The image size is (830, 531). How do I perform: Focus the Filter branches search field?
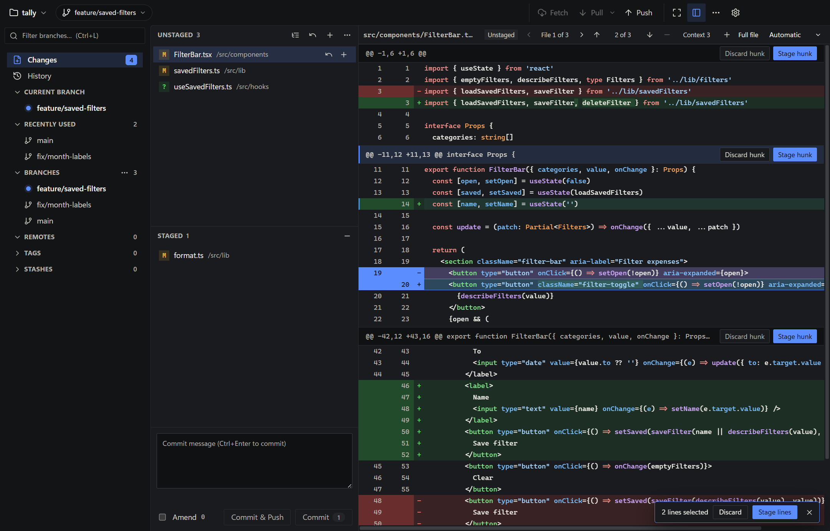point(75,36)
